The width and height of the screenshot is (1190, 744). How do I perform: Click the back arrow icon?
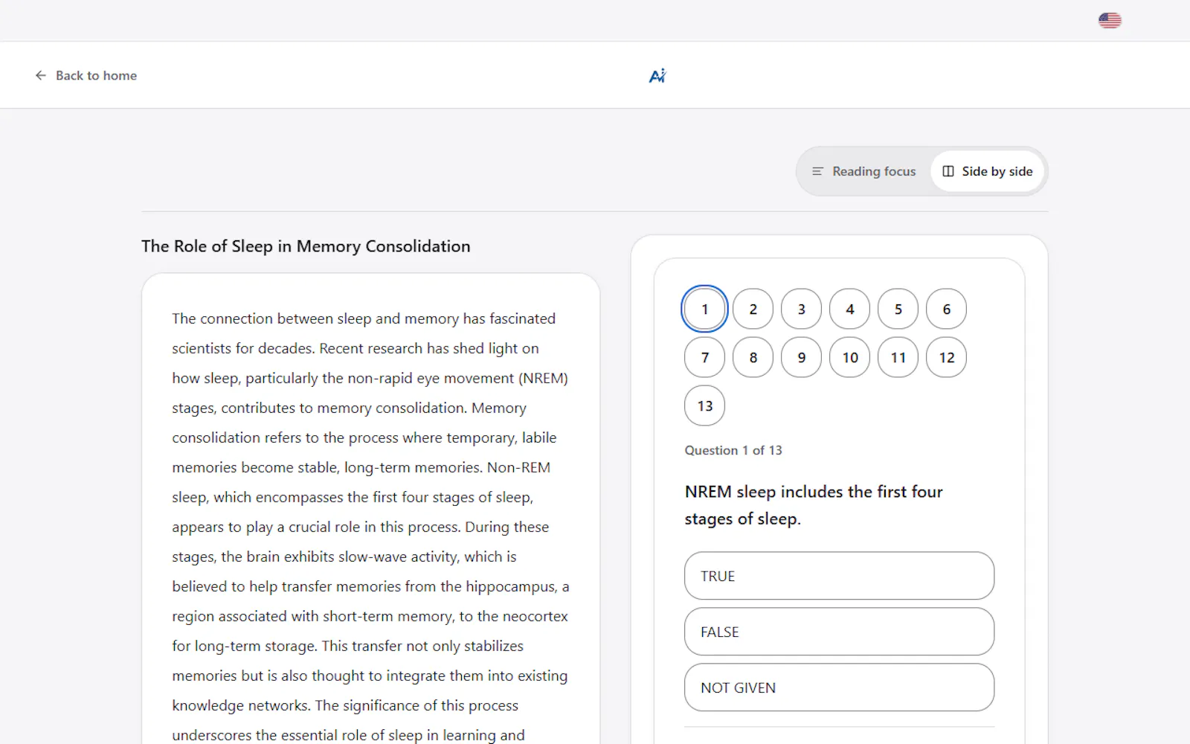click(41, 75)
